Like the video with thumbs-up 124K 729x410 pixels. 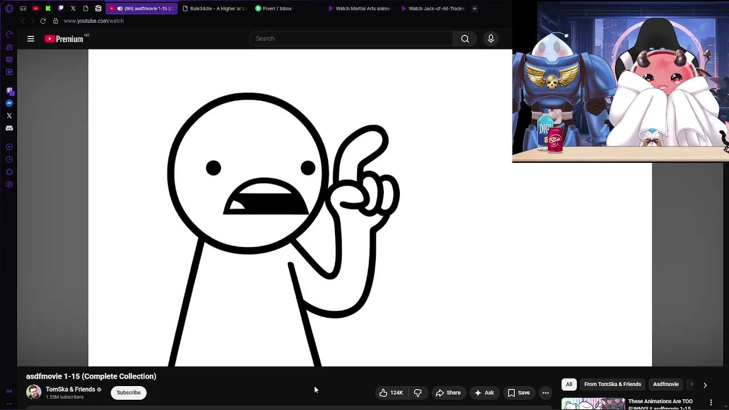[391, 392]
